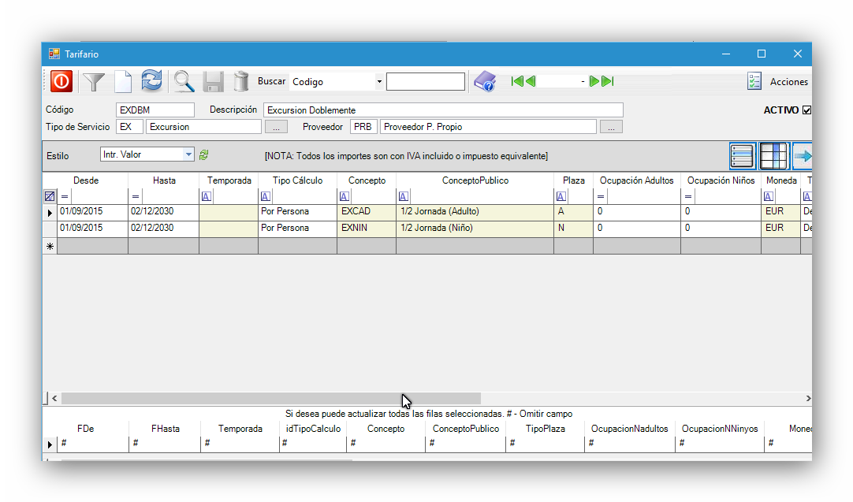Click the horizontal scrollbar thumb of the grid
The image size is (853, 502).
click(x=270, y=399)
